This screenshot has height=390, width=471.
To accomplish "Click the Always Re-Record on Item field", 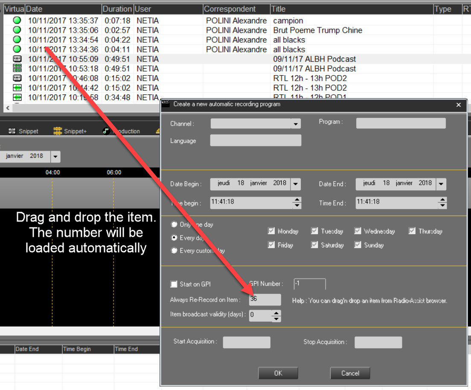I will pyautogui.click(x=265, y=300).
